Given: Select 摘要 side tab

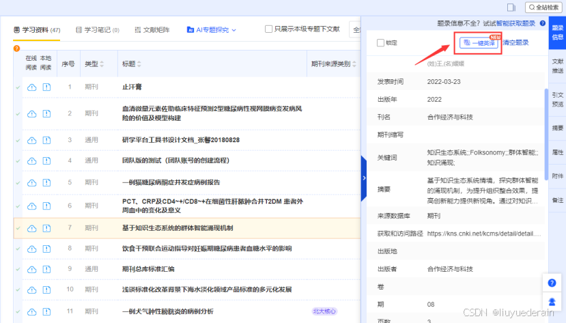Looking at the screenshot, I should (557, 128).
